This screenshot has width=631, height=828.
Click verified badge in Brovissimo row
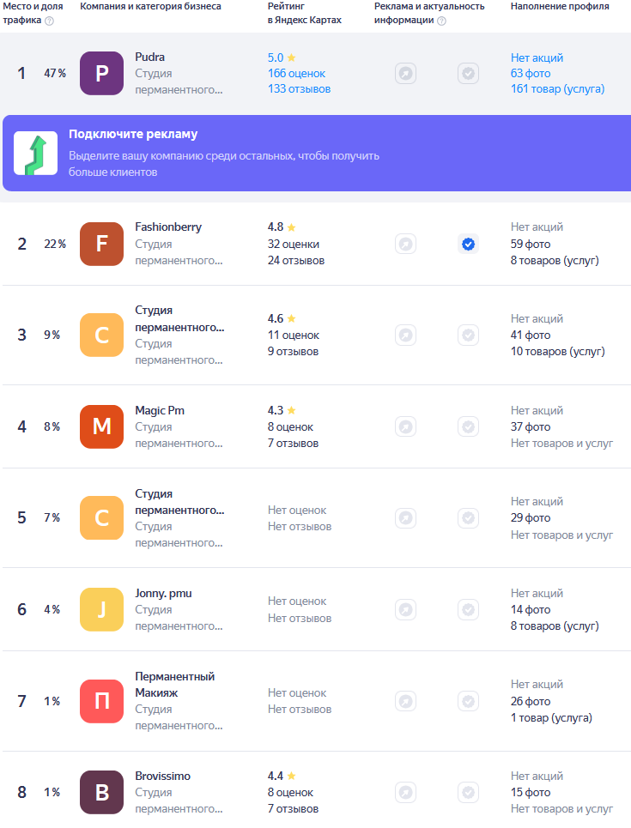pyautogui.click(x=468, y=792)
